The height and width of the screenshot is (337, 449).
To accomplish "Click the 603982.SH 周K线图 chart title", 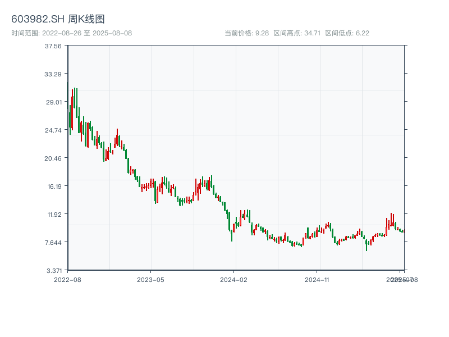I will coord(58,20).
